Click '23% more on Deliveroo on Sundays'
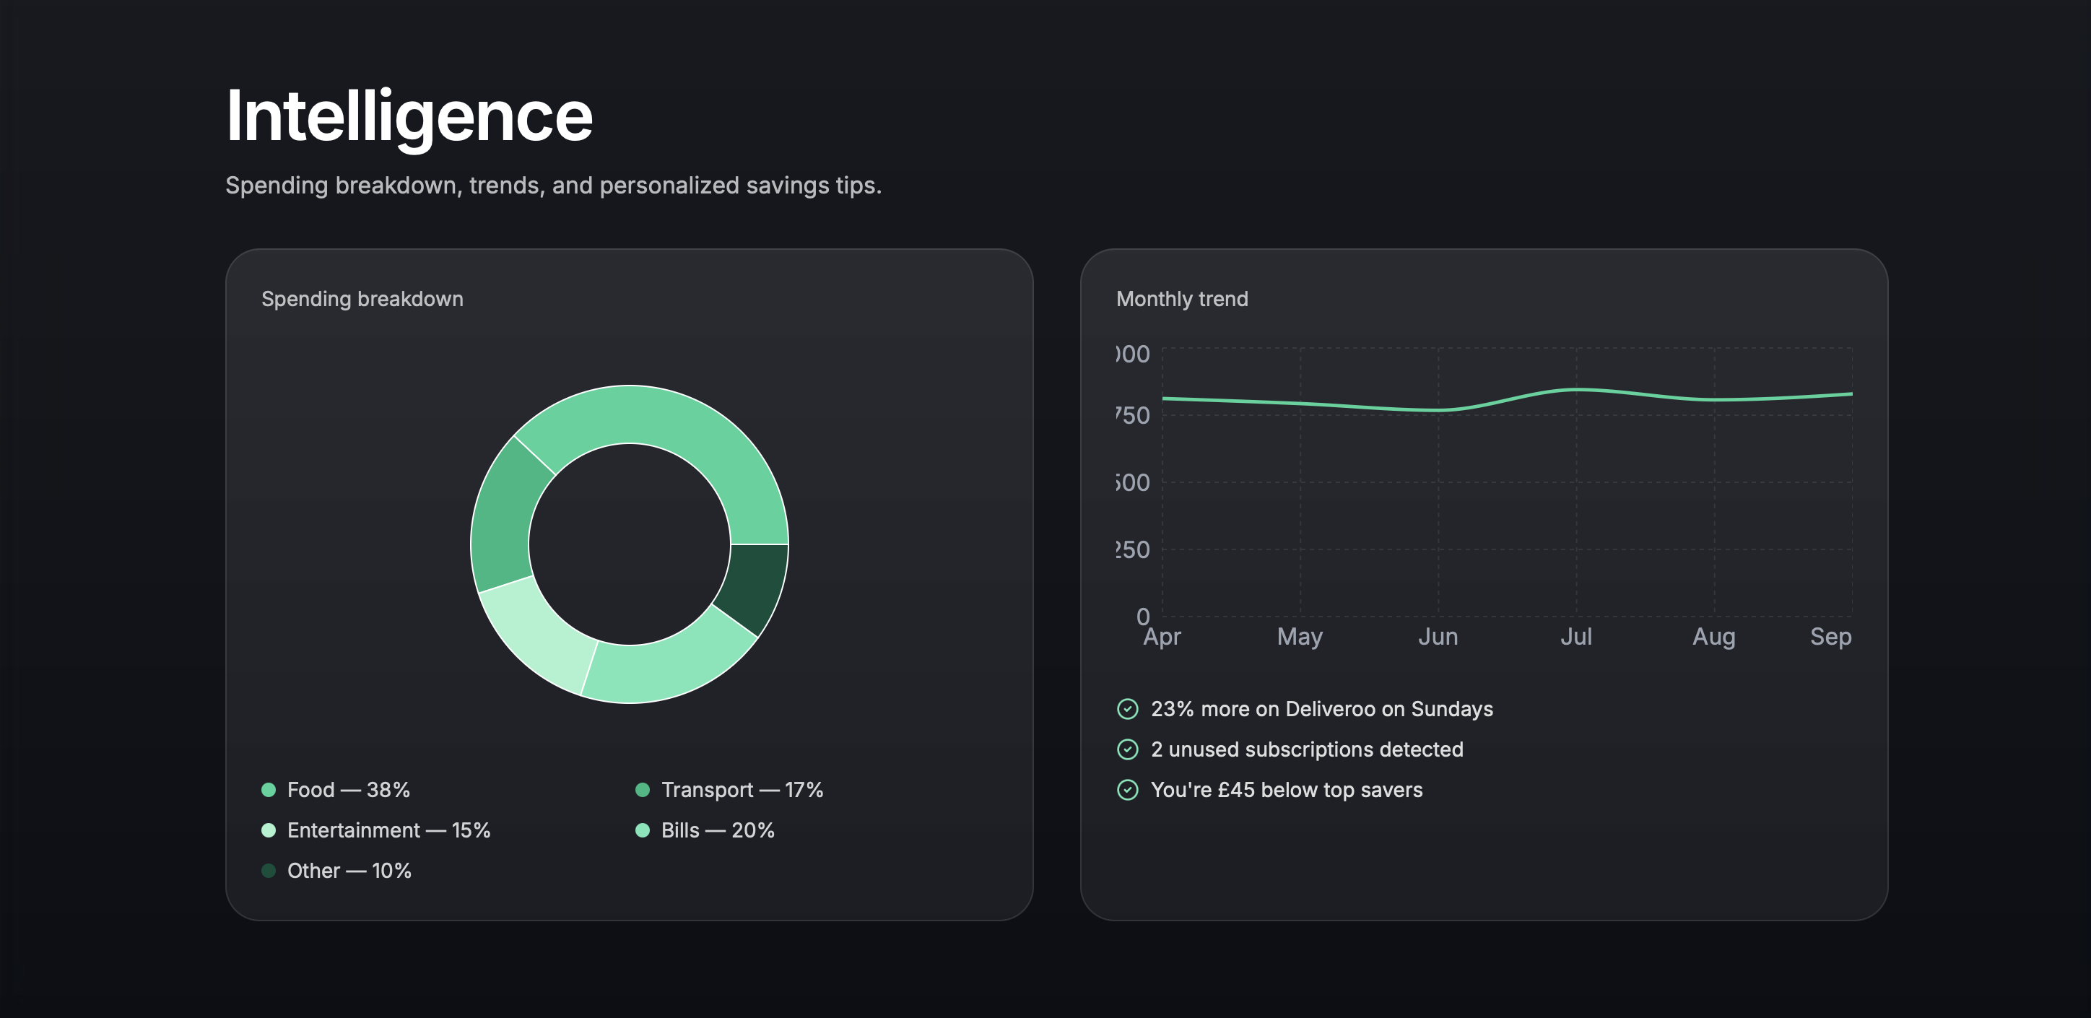The height and width of the screenshot is (1018, 2091). (x=1321, y=709)
